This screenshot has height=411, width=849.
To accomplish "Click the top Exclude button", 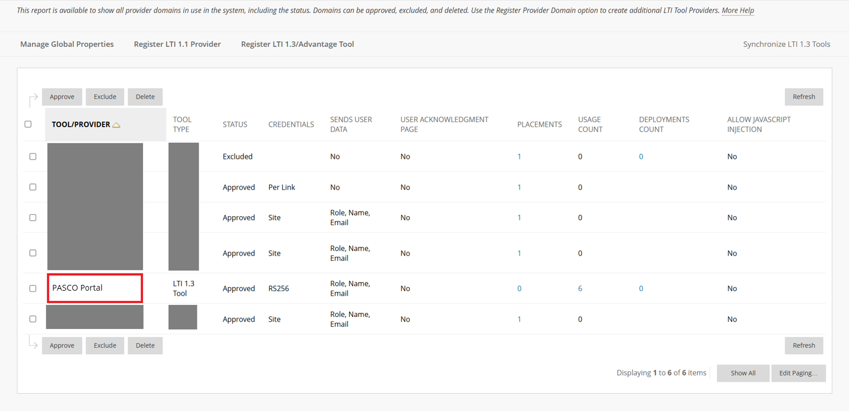I will point(105,97).
